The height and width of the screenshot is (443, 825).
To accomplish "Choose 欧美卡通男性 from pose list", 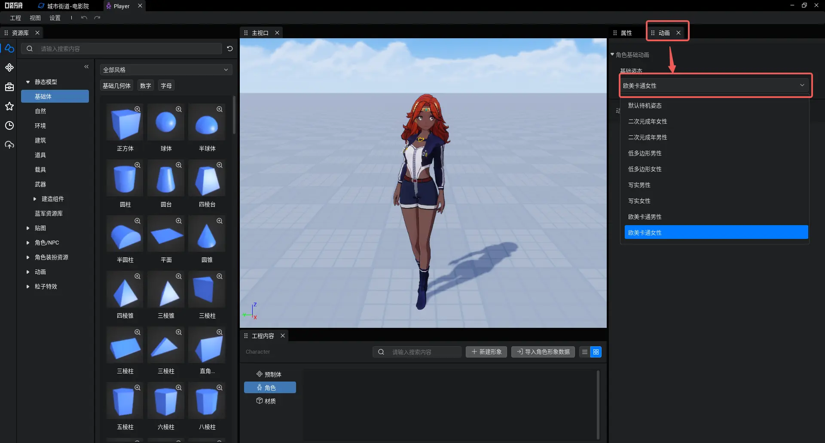I will click(716, 217).
